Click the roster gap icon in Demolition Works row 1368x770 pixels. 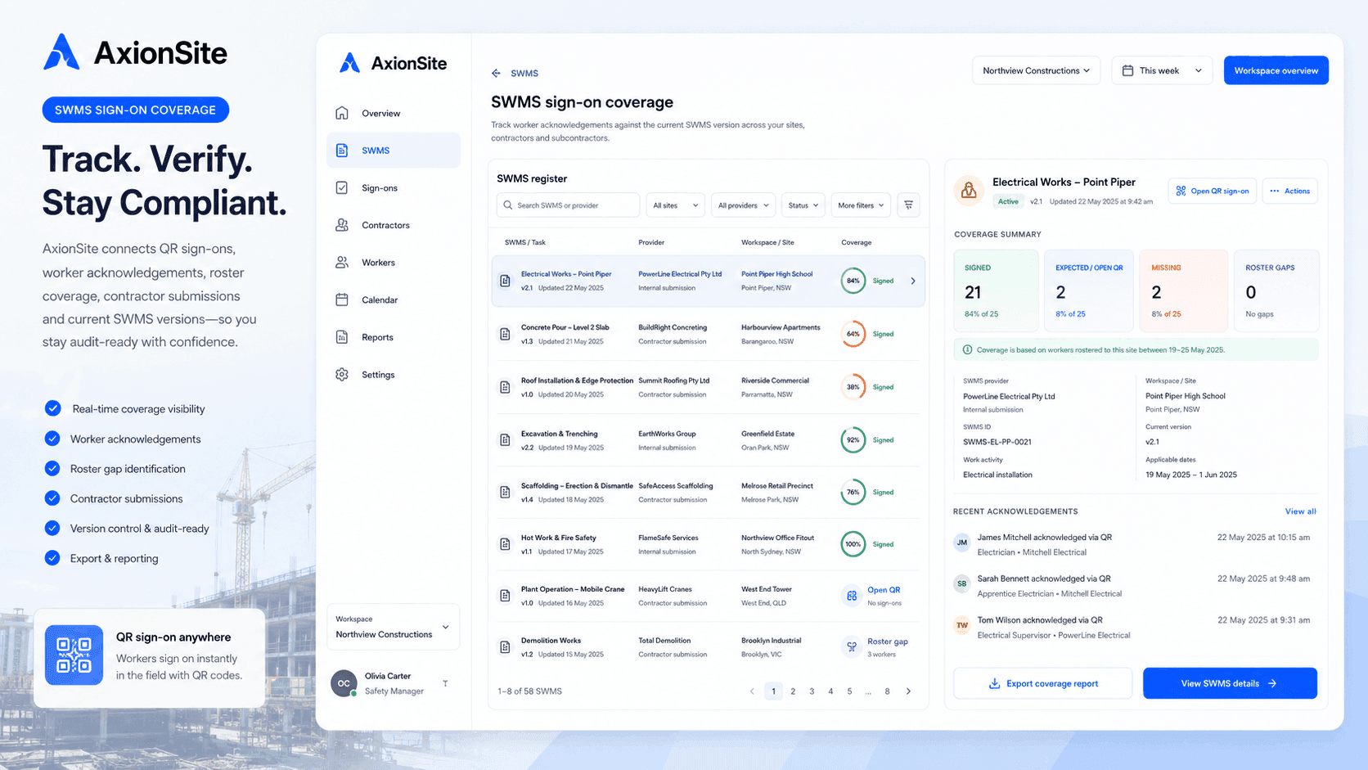click(852, 647)
